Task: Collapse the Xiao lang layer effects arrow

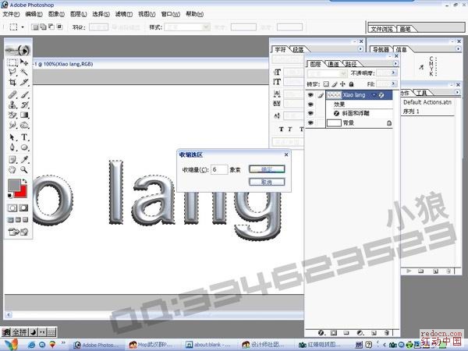Action: click(374, 95)
